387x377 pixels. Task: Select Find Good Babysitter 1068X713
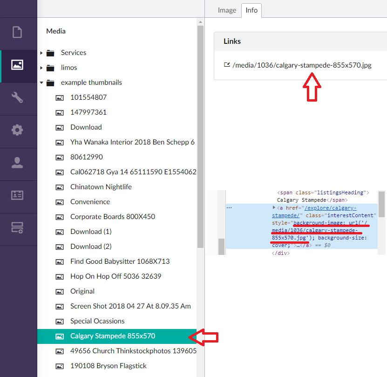click(120, 261)
